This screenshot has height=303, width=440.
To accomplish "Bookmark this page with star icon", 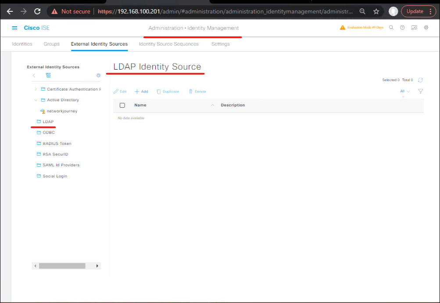I will pos(376,11).
